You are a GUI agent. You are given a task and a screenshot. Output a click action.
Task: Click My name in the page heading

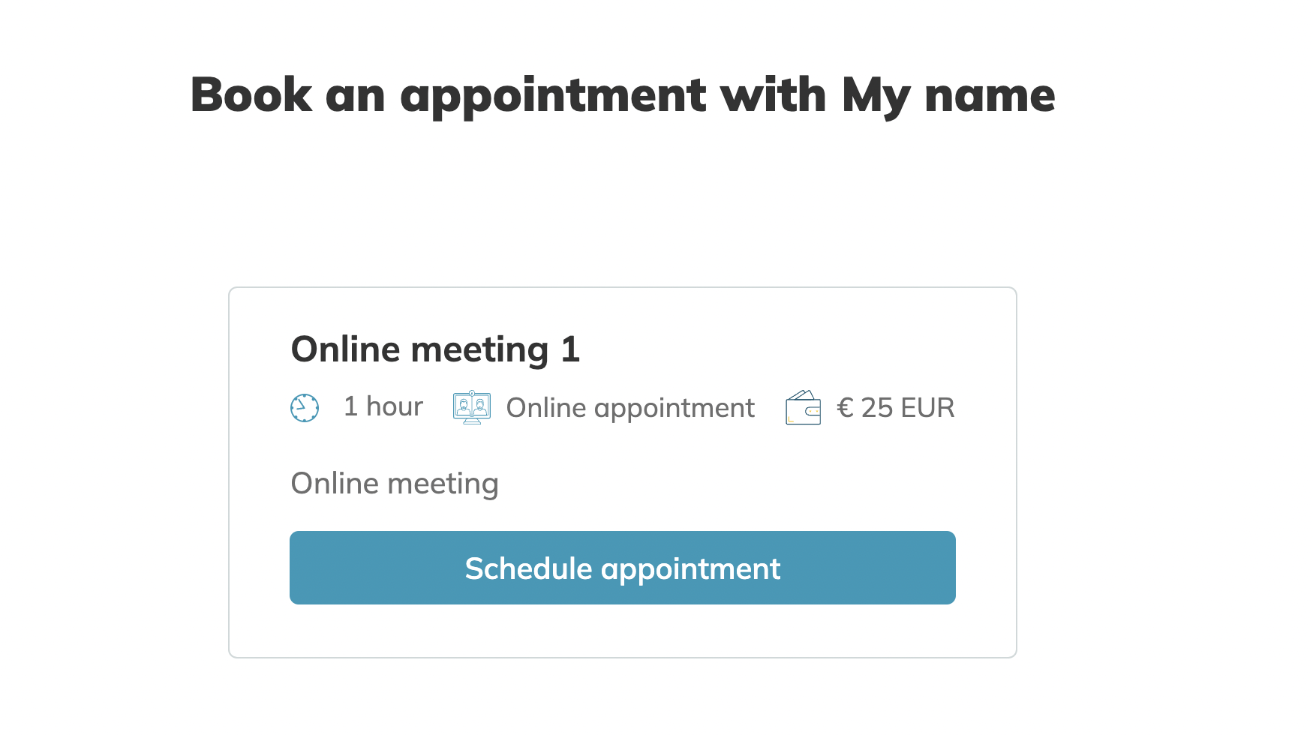(x=948, y=95)
